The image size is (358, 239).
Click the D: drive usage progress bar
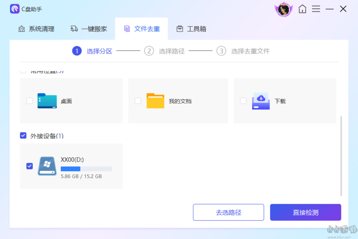(x=86, y=169)
